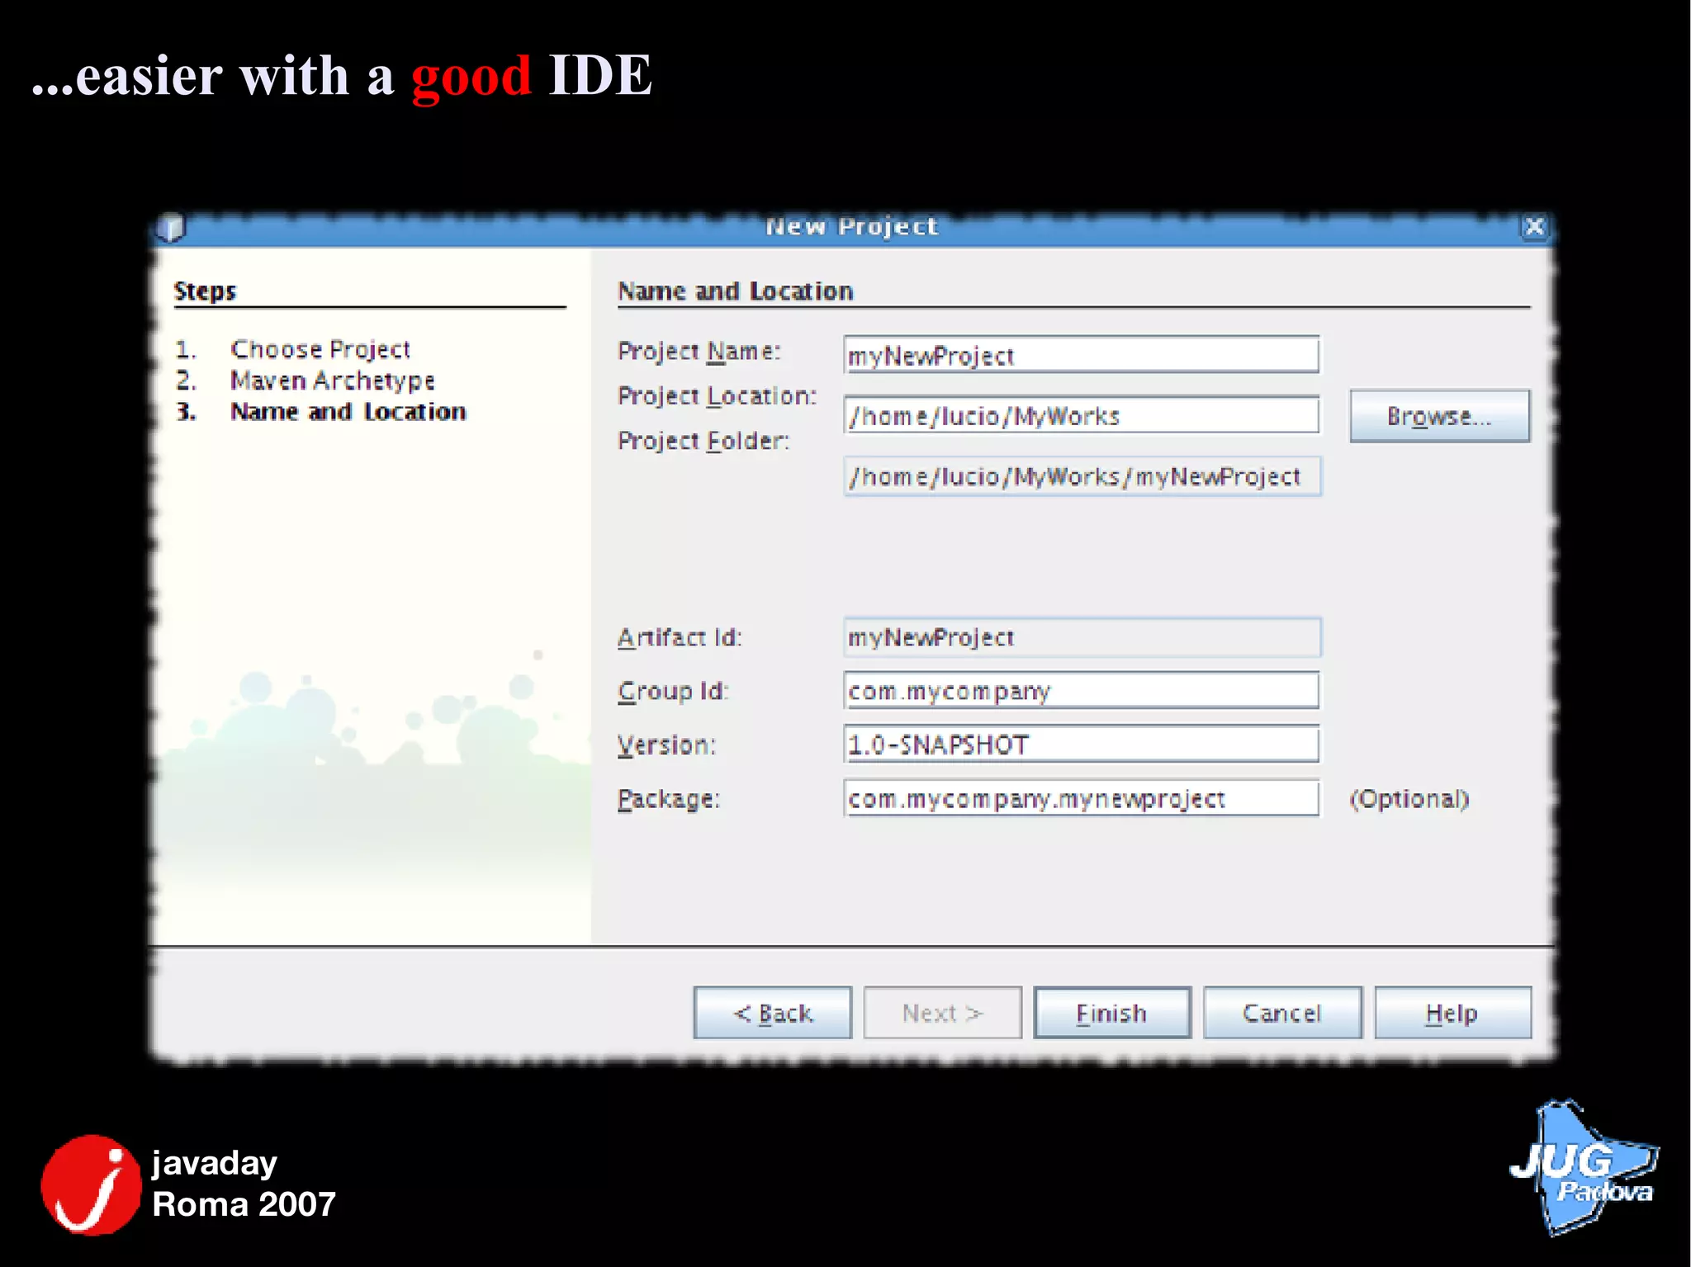Click the Project Folder field
The height and width of the screenshot is (1267, 1691).
point(1082,476)
